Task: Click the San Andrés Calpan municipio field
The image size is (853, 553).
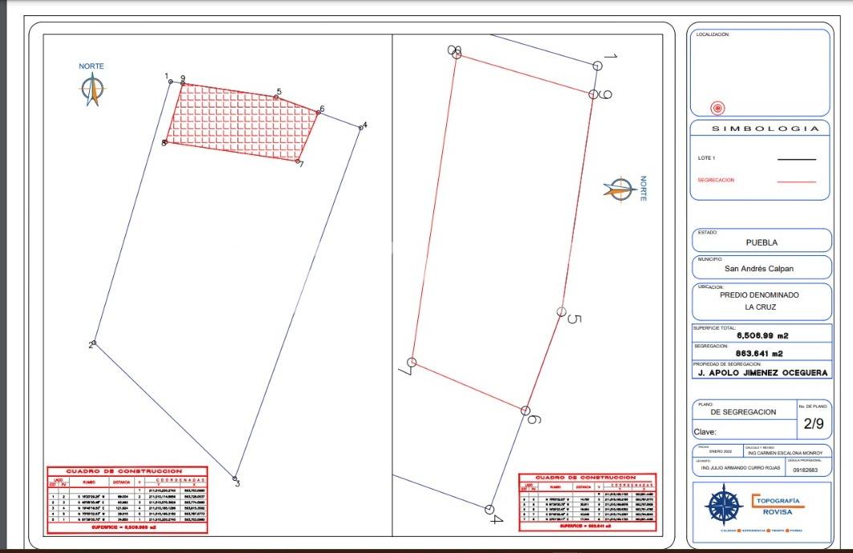Action: pos(762,267)
